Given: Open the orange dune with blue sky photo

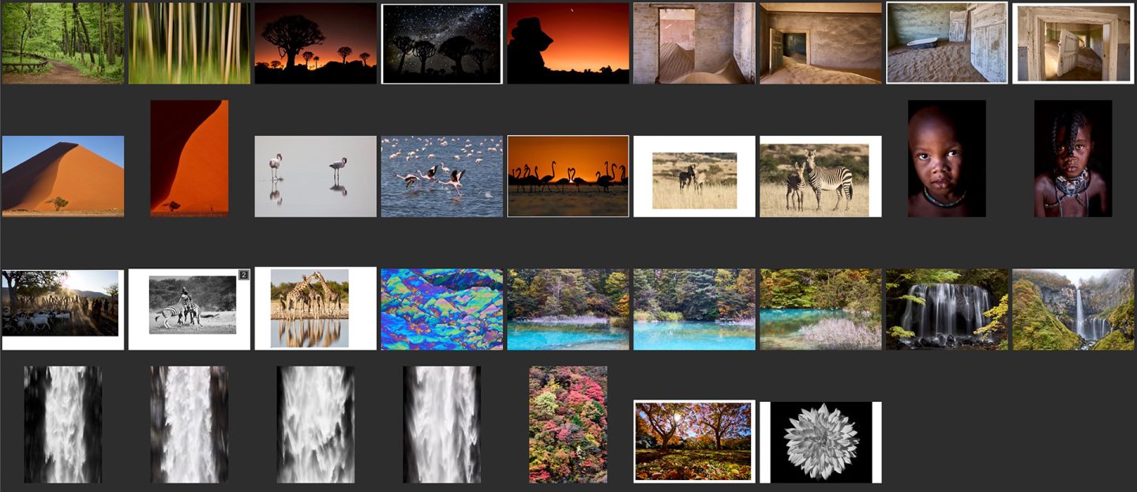Looking at the screenshot, I should click(62, 175).
